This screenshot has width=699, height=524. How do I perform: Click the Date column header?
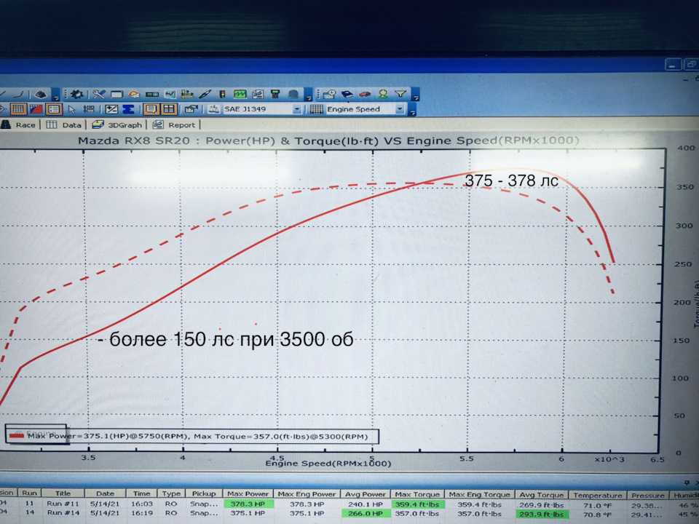pyautogui.click(x=105, y=493)
